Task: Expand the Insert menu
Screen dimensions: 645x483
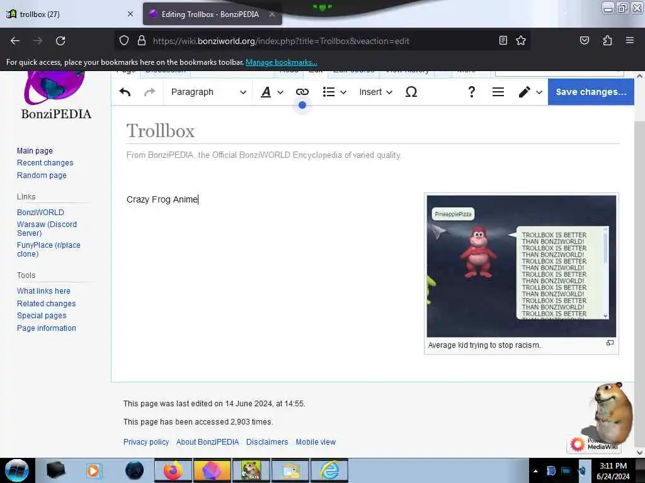Action: pos(375,92)
